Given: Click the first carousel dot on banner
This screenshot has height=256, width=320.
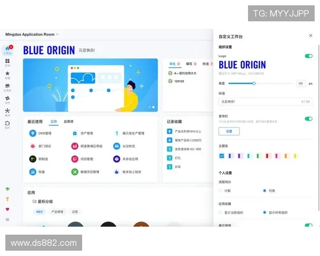Looking at the screenshot, I should click(x=150, y=107).
